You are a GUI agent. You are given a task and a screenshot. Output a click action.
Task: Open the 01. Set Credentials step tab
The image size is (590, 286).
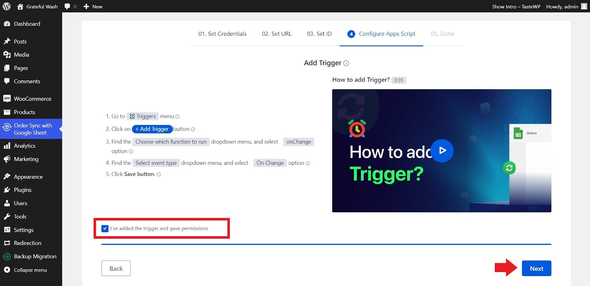(222, 34)
